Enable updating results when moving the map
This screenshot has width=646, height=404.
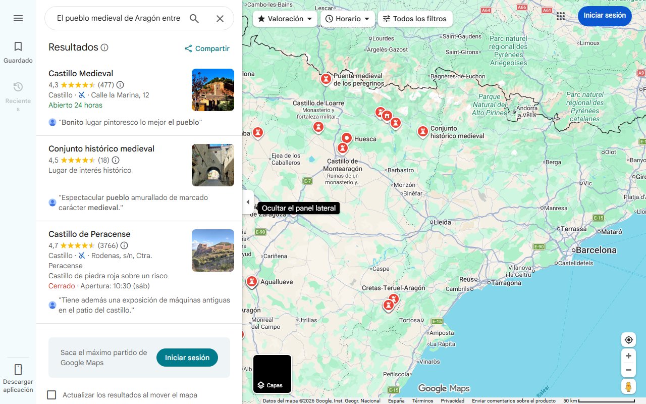click(x=51, y=395)
